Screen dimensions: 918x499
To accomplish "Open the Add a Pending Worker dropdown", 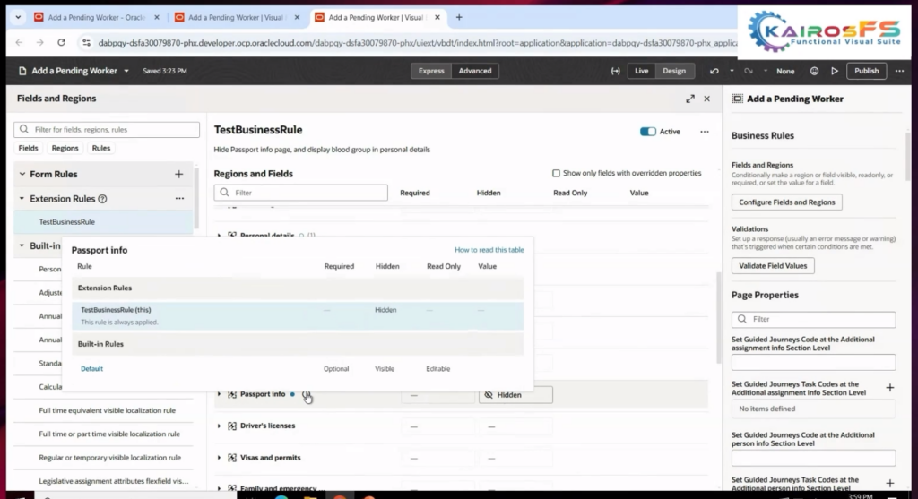I will 126,71.
